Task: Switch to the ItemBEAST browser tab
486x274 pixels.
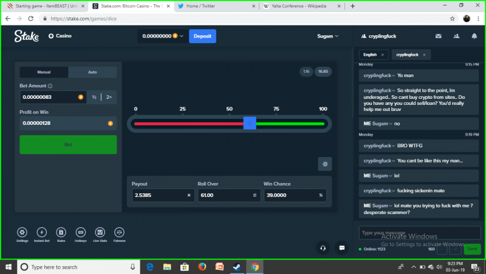Action: (45, 6)
